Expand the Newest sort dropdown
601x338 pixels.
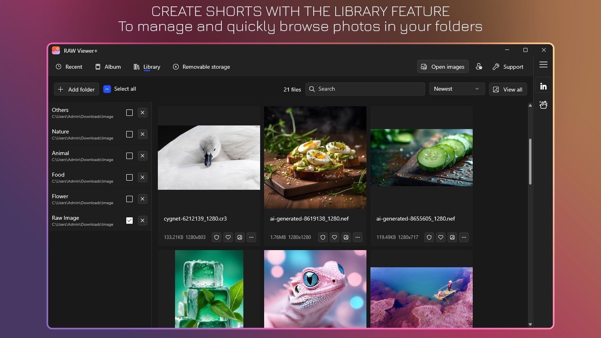click(457, 89)
